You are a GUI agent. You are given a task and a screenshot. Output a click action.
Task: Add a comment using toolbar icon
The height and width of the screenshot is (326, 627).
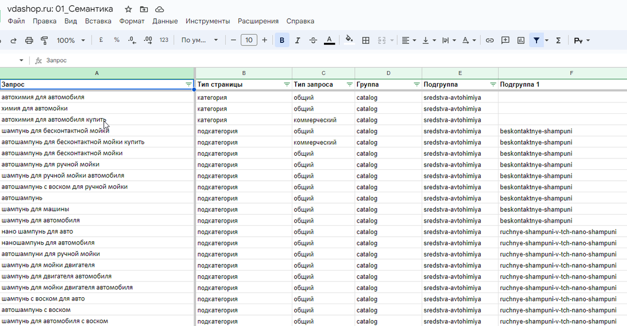tap(505, 40)
